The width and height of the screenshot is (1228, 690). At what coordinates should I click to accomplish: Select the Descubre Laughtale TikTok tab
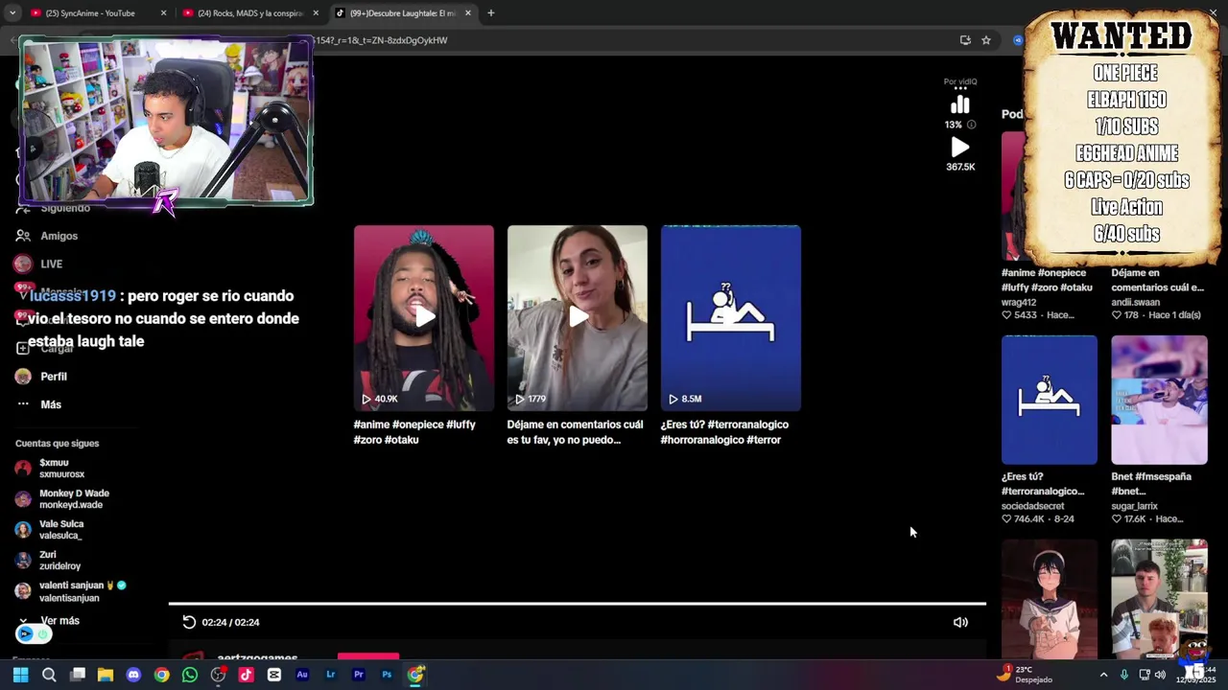[x=403, y=13]
